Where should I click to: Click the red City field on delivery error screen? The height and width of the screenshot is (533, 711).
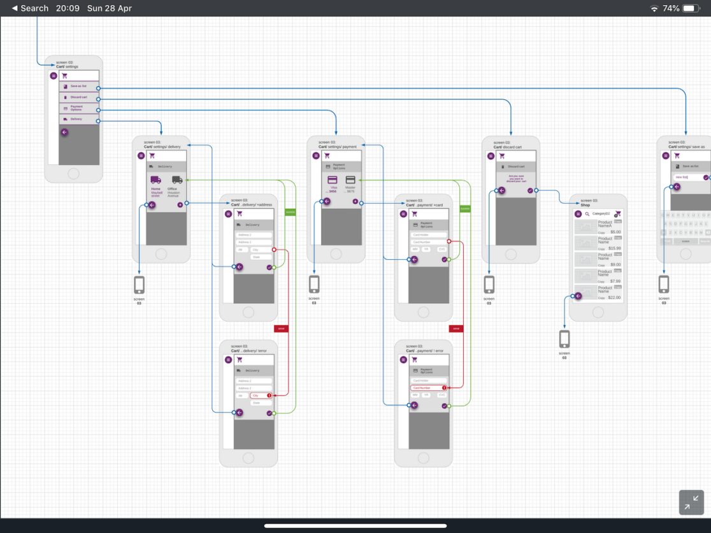tap(260, 395)
